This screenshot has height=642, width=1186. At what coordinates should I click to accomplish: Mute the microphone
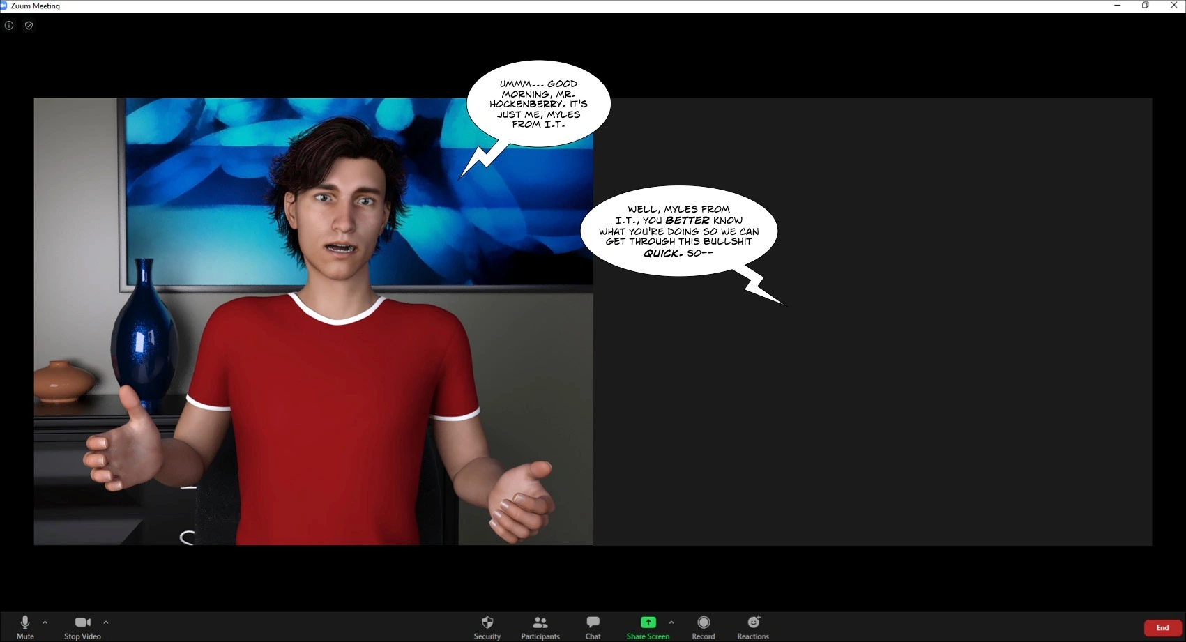[x=25, y=627]
